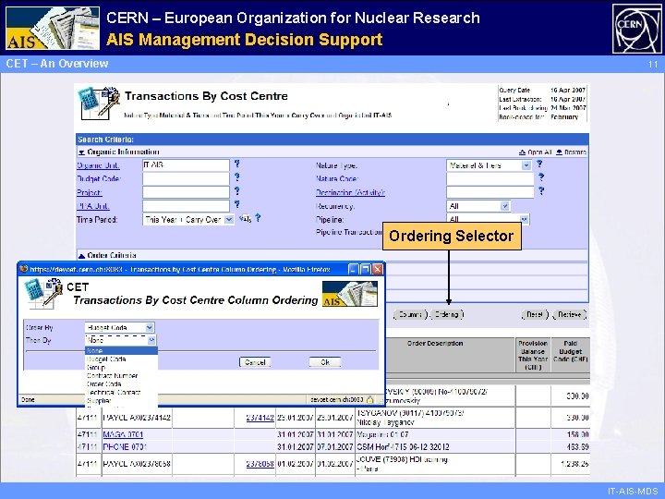Click the help icon beside PPA Unit field

[x=237, y=204]
